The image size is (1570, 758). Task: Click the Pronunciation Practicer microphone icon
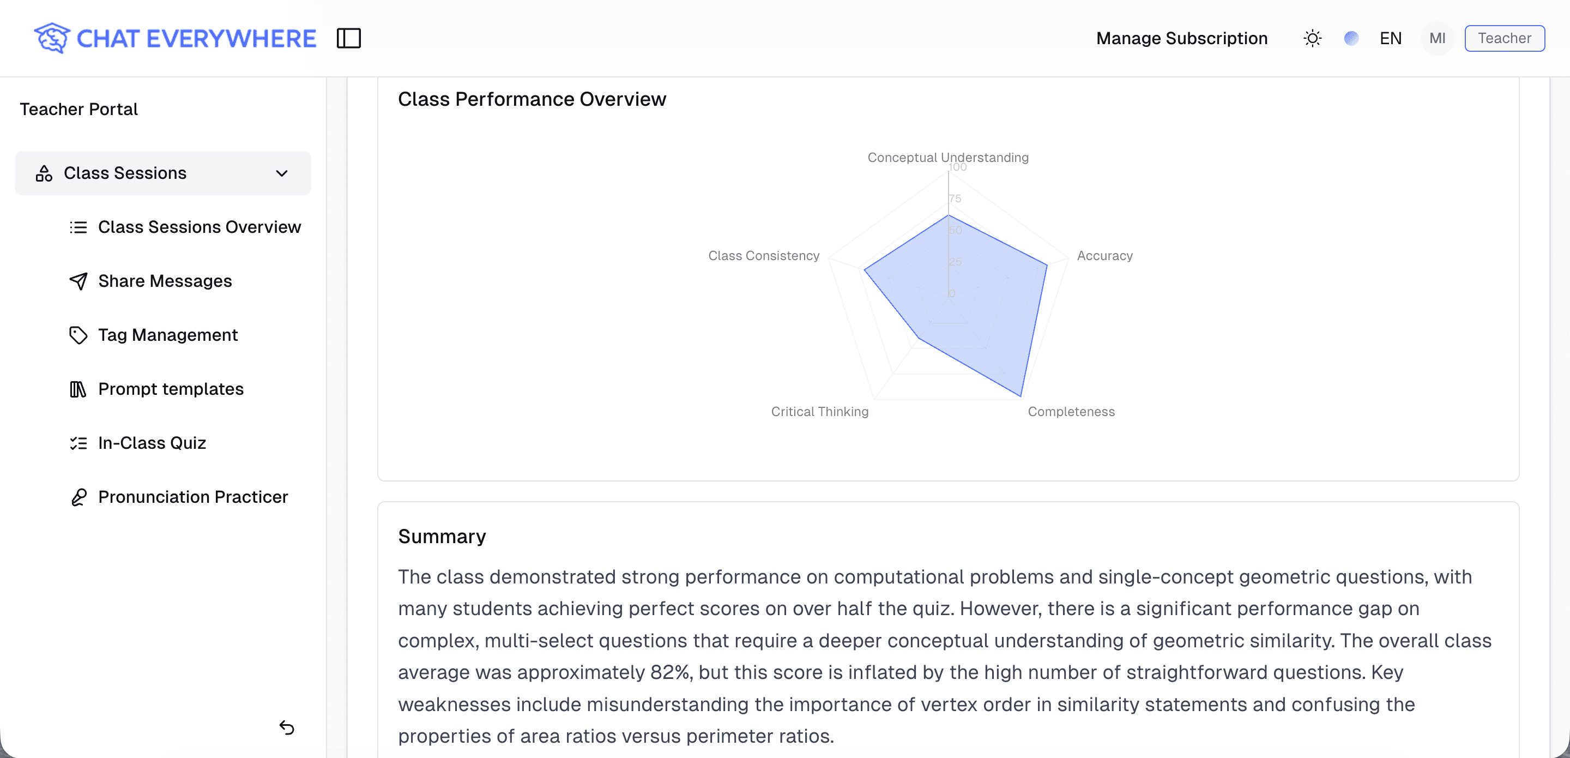(78, 497)
